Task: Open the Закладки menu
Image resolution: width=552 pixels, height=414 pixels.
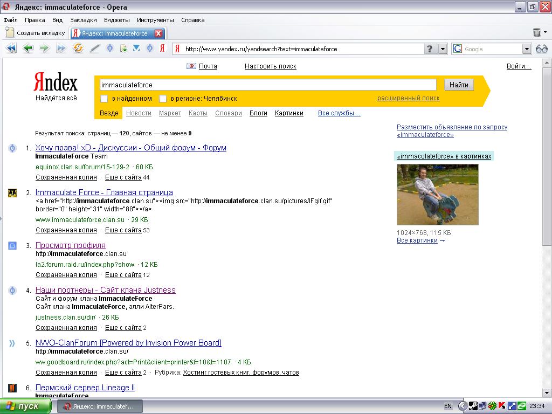Action: tap(83, 20)
